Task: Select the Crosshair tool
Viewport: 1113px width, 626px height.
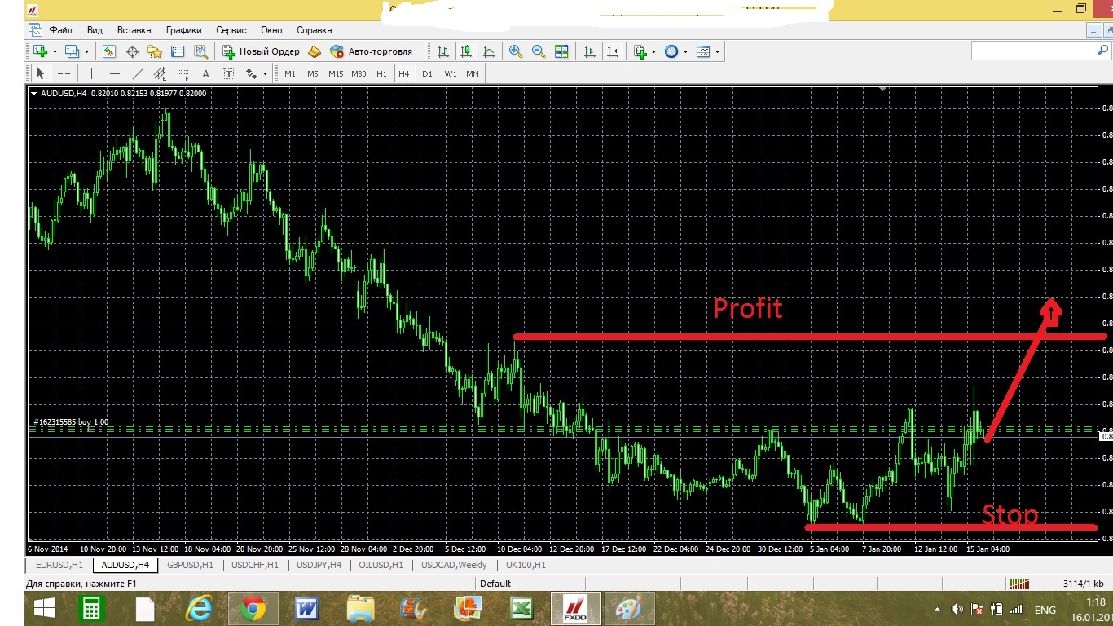Action: [64, 73]
